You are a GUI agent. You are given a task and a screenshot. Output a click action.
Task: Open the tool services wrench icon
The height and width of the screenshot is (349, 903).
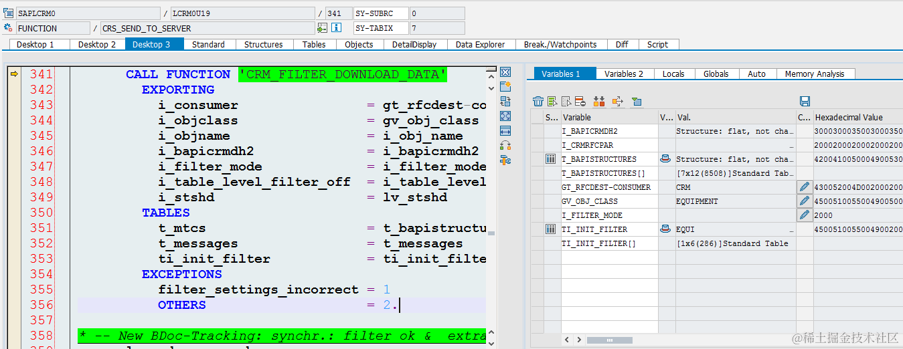coord(505,160)
